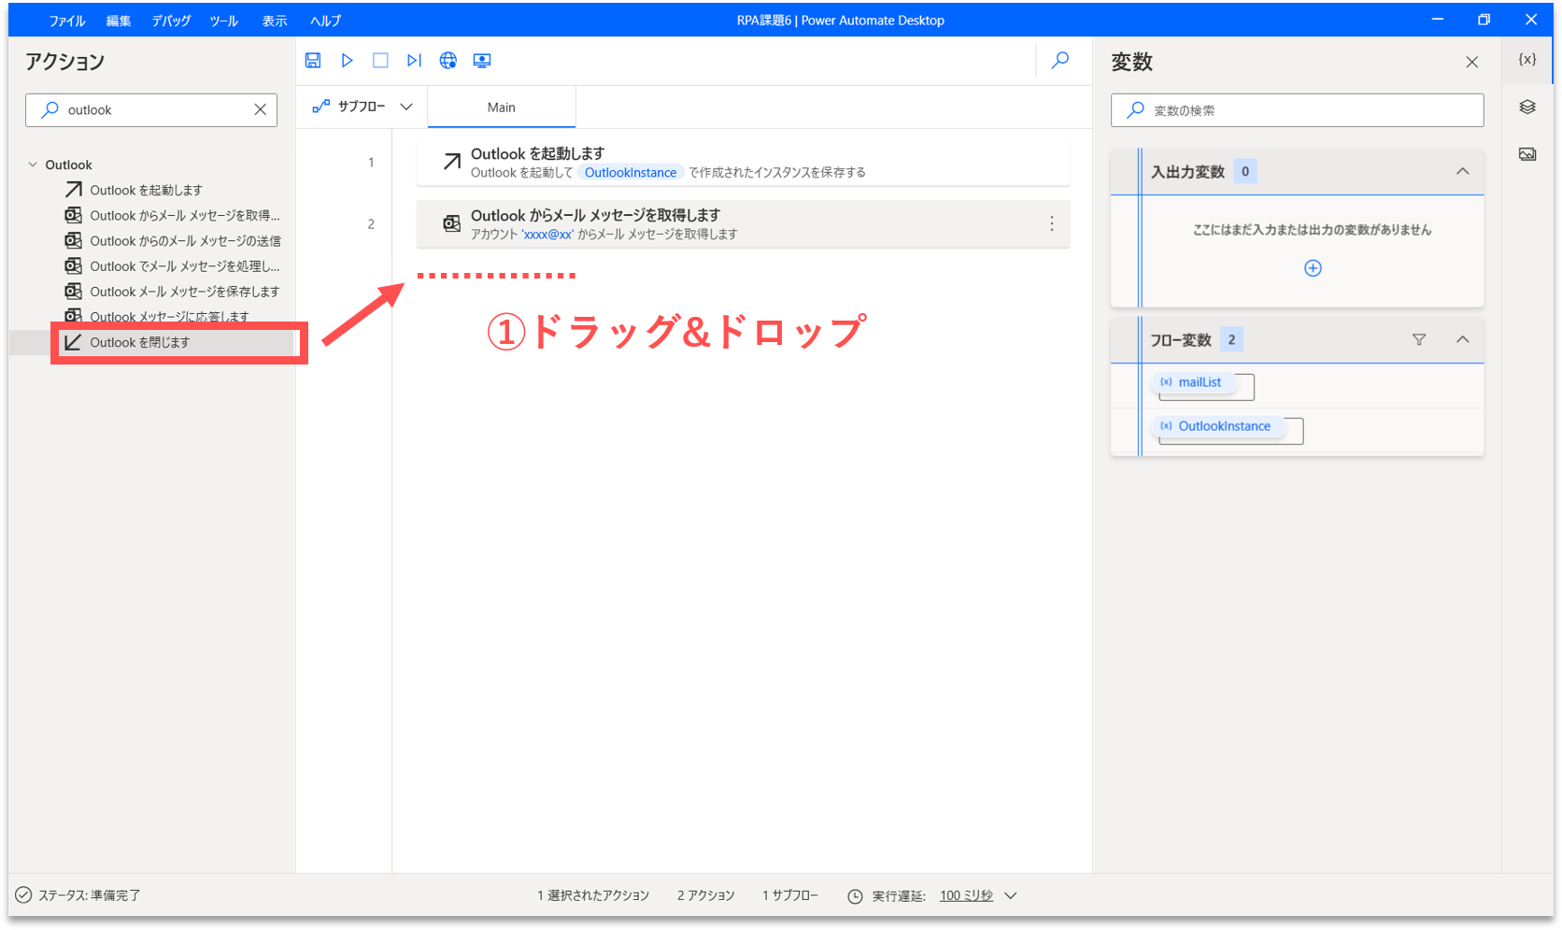Select the Main tab
This screenshot has width=1562, height=930.
[x=502, y=107]
